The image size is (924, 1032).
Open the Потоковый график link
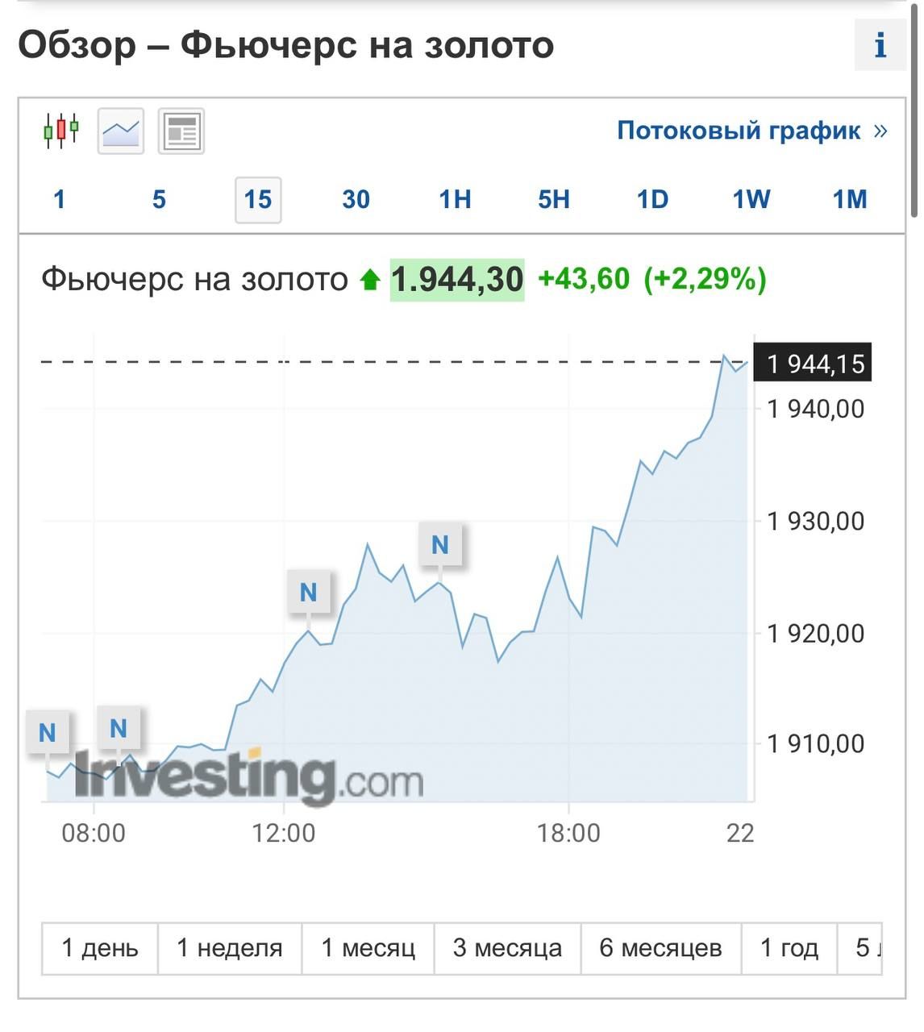[x=752, y=131]
